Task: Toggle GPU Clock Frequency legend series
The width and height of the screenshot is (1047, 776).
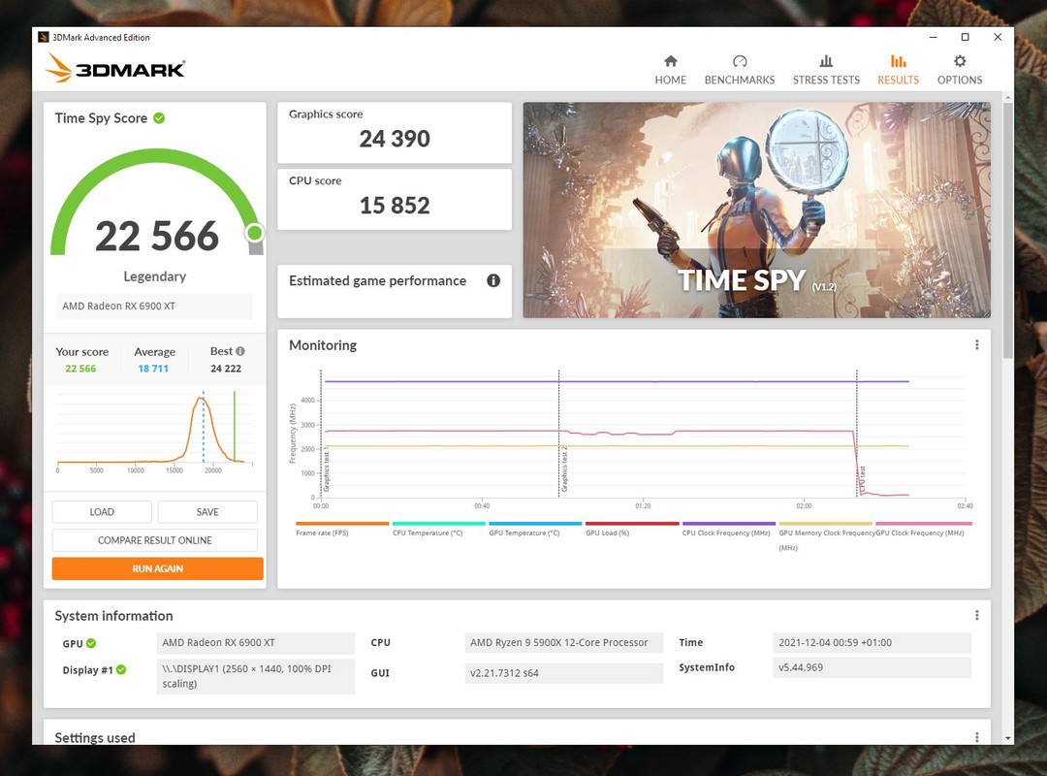Action: tap(924, 529)
